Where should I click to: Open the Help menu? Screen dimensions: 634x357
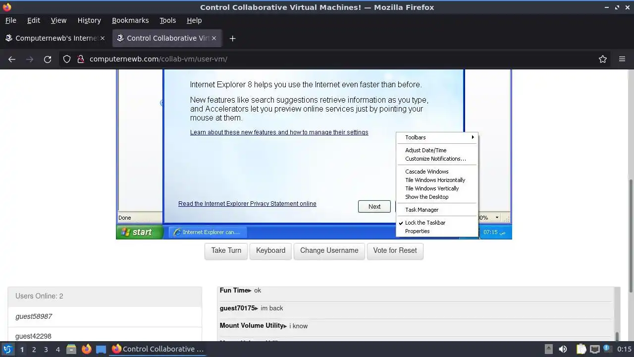click(194, 20)
